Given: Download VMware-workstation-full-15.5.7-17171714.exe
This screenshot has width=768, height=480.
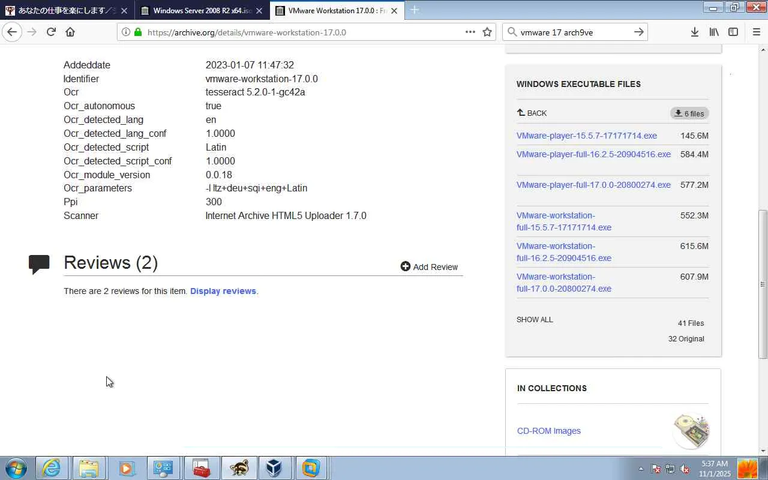Looking at the screenshot, I should (564, 221).
